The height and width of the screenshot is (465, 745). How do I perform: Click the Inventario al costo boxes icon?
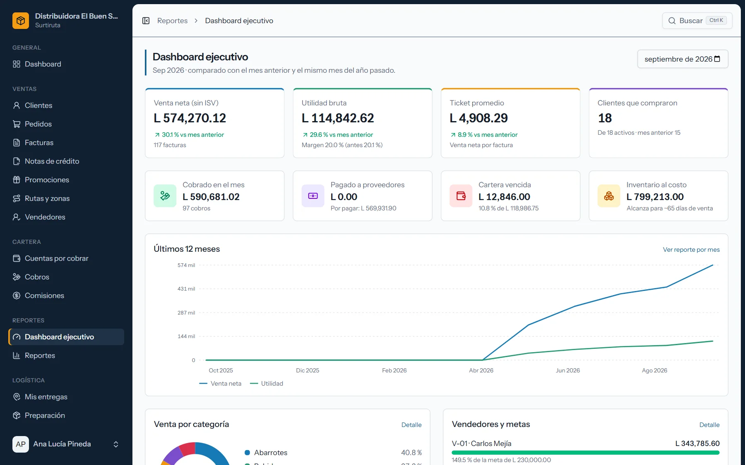click(609, 196)
